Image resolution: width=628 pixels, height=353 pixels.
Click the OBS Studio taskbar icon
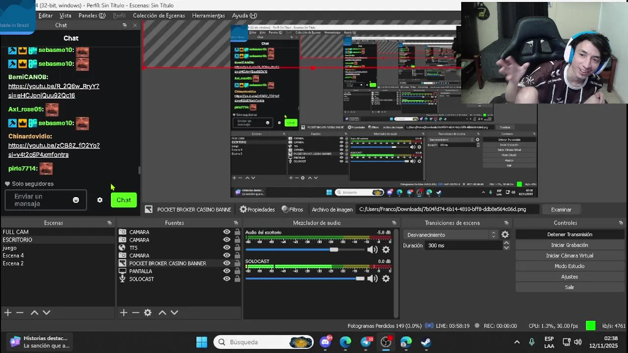click(x=386, y=342)
